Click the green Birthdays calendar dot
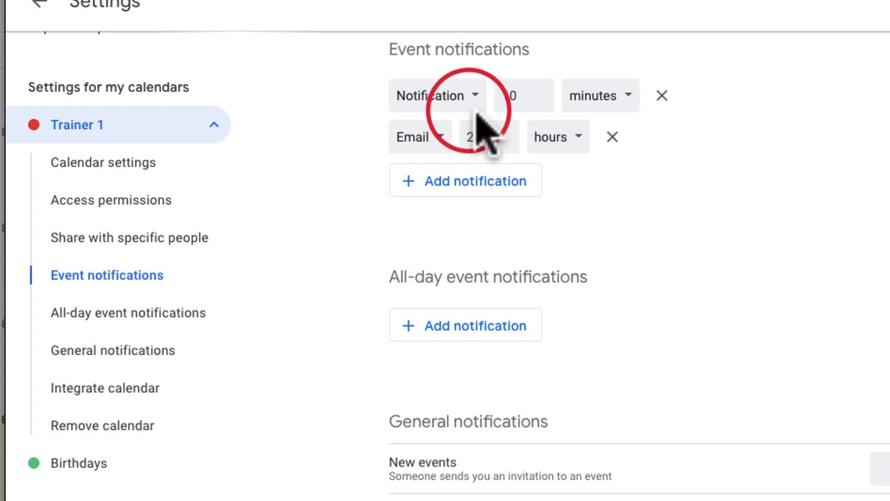The image size is (890, 501). point(33,463)
